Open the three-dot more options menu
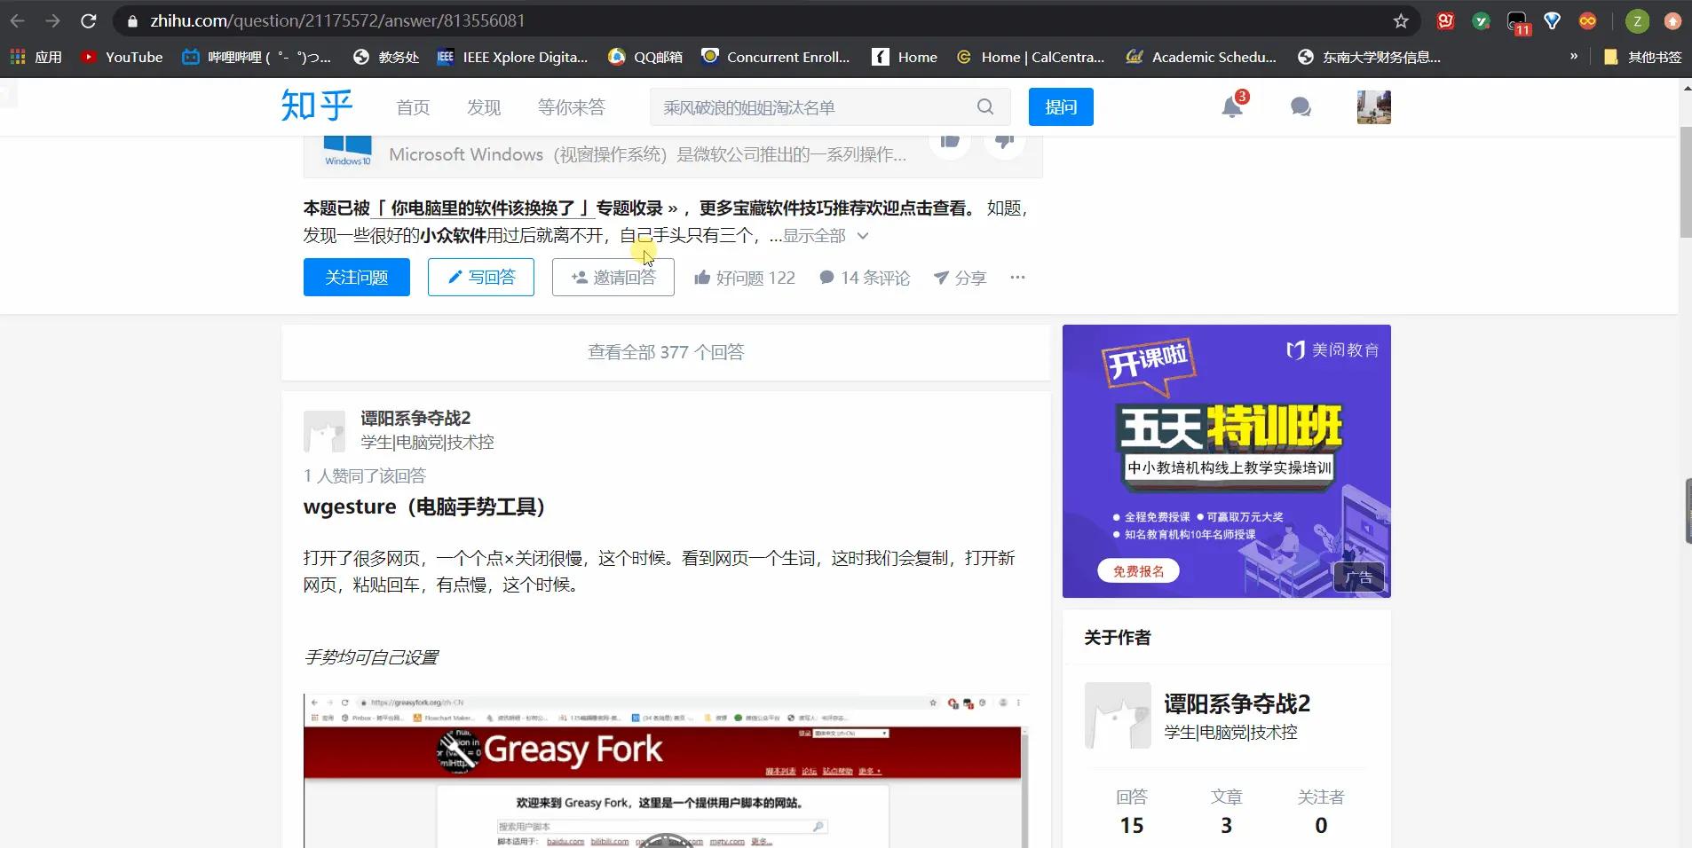This screenshot has height=848, width=1692. pos(1016,278)
